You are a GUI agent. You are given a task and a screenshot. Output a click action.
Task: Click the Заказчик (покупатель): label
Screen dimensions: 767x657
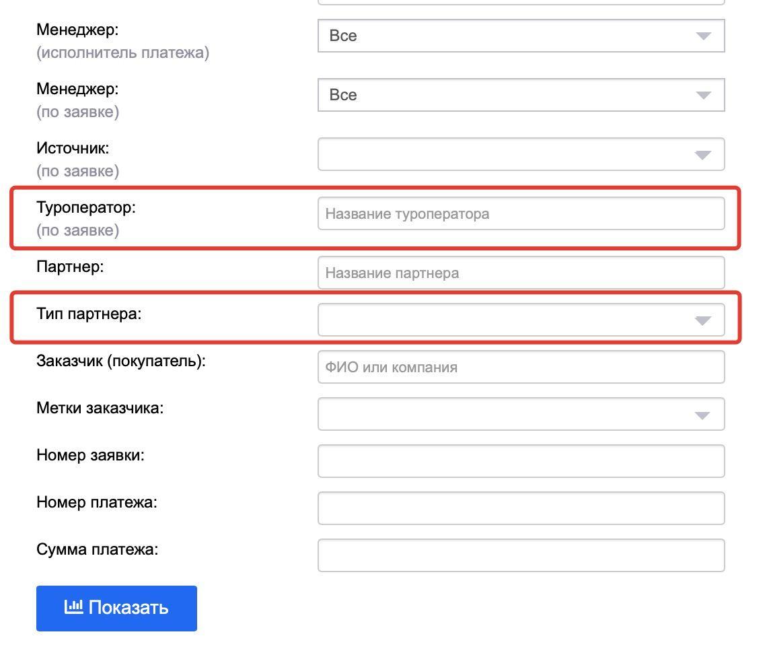click(121, 361)
